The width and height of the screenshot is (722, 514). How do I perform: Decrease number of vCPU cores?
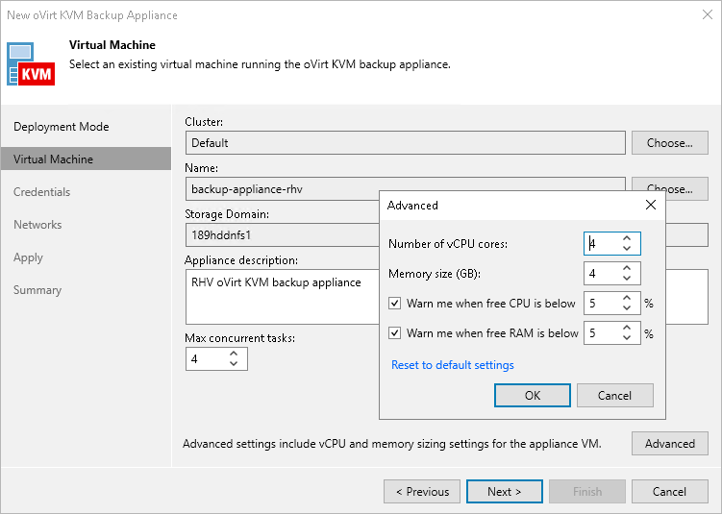(x=627, y=249)
